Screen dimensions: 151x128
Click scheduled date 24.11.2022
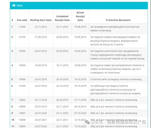tap(62, 126)
